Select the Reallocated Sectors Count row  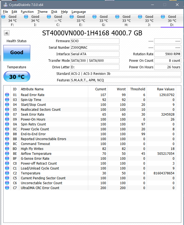point(90,109)
